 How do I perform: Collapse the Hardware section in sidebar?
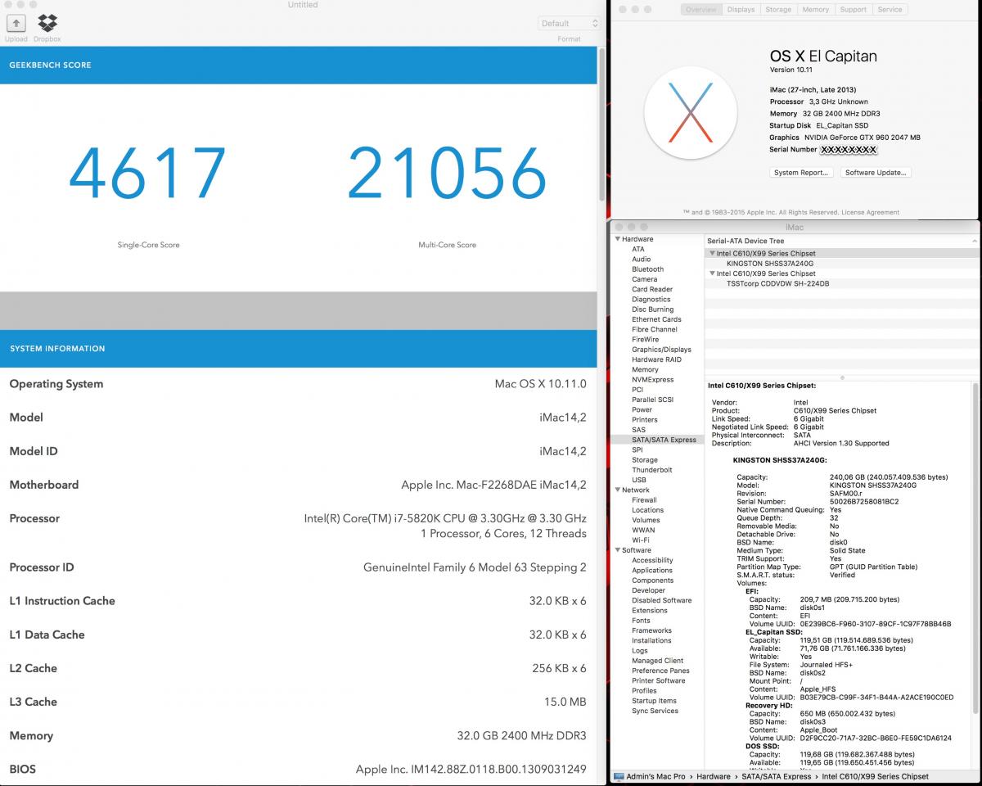pos(618,239)
